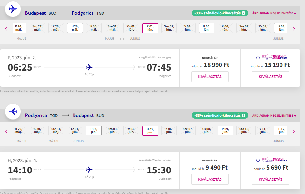Select return date P 09, jún.
This screenshot has height=194, width=305.
225,131
